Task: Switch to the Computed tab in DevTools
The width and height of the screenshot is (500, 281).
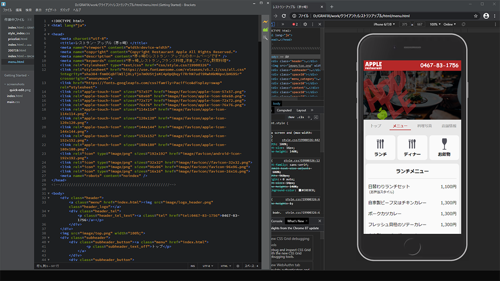Action: (284, 110)
